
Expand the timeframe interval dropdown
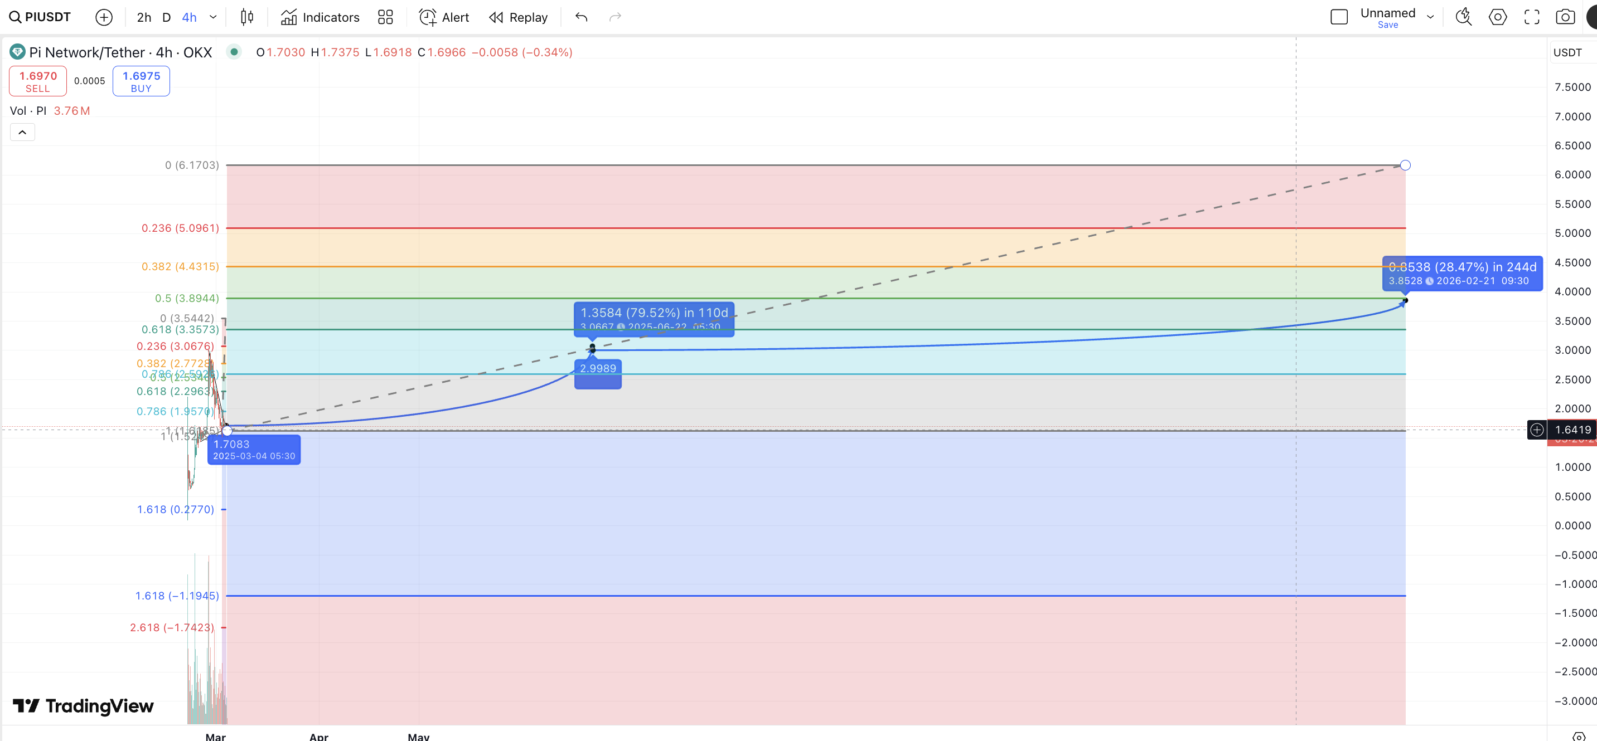click(x=213, y=17)
